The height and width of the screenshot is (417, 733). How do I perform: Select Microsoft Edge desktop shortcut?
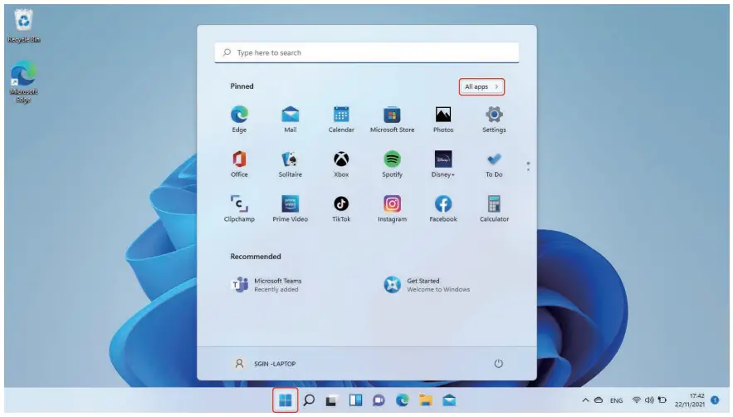(23, 81)
